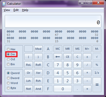Apply bitwise Xor operator
Viewport: 106px width, 97px height.
[38, 73]
